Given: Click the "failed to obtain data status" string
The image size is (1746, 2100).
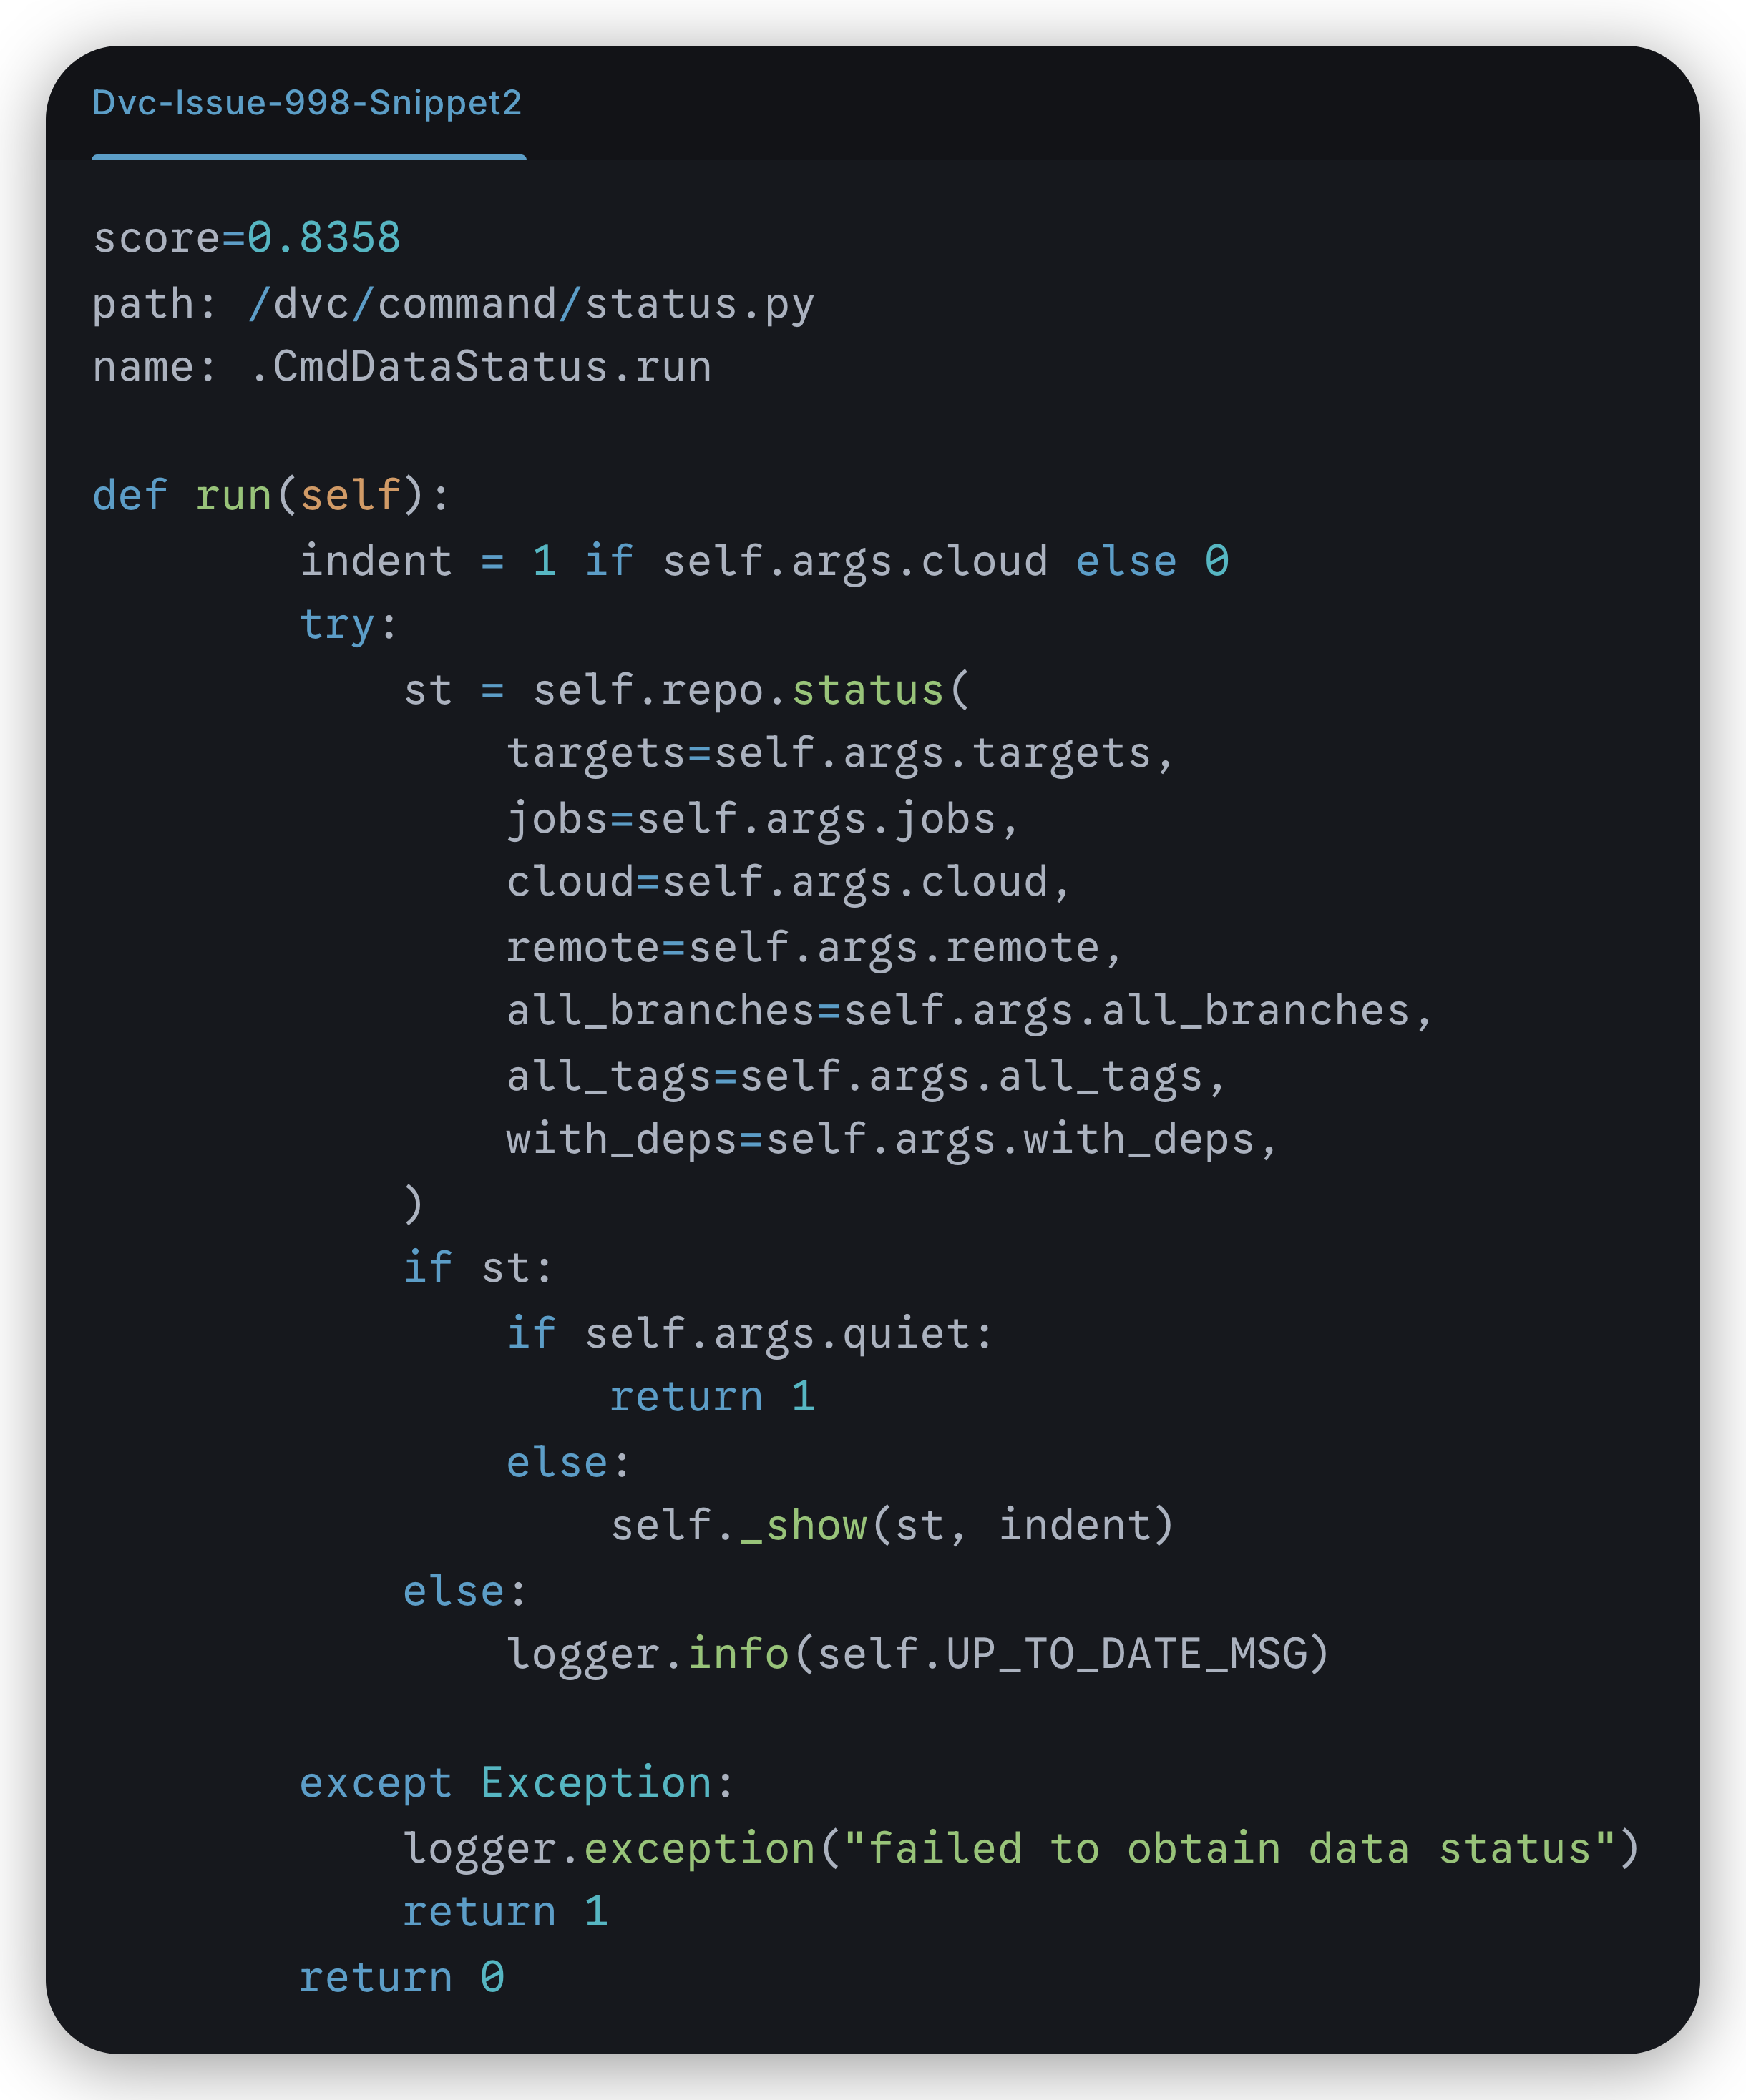Looking at the screenshot, I should pos(1229,1848).
